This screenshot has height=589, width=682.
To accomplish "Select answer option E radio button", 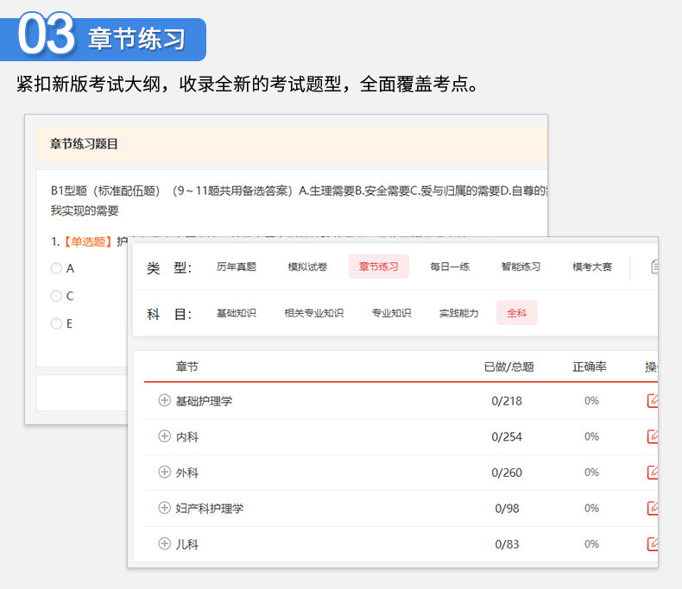I will click(x=56, y=323).
